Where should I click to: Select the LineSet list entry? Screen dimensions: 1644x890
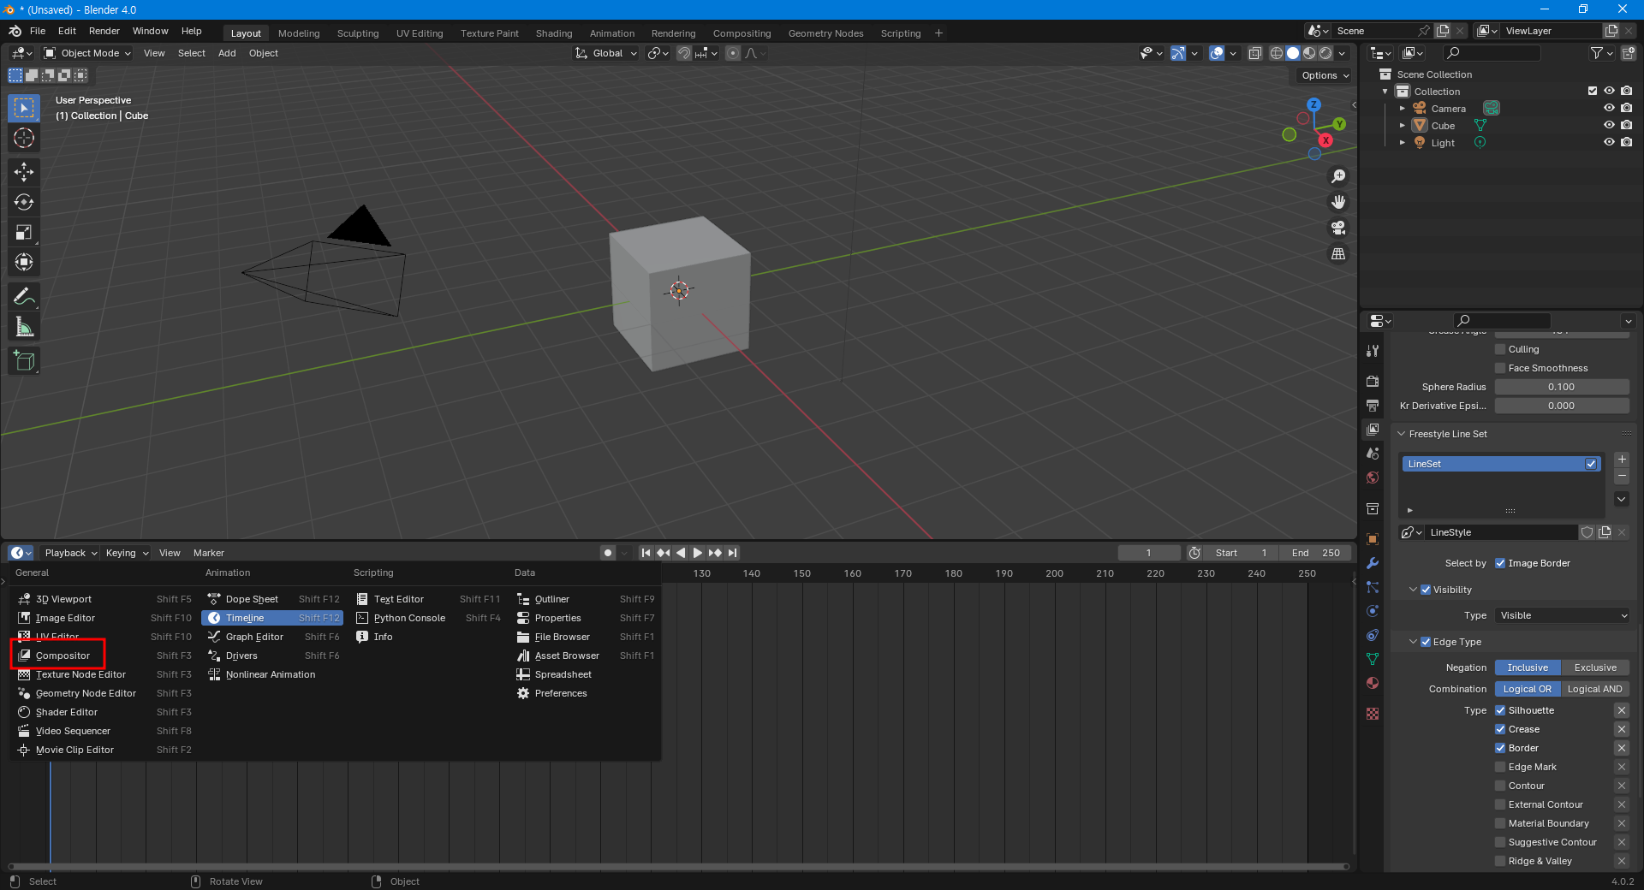click(x=1501, y=464)
